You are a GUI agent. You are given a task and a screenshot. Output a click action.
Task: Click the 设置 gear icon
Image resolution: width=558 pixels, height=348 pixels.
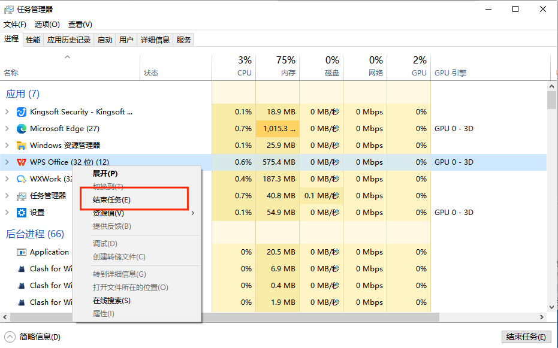[x=22, y=213]
